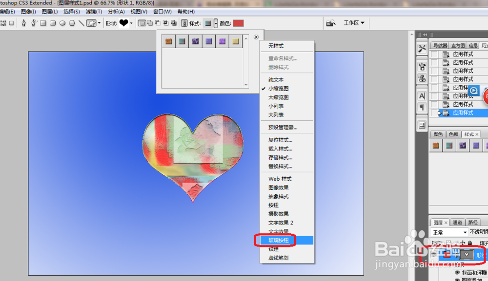
Task: Open the style picker dropdown arrow
Action: [x=216, y=23]
